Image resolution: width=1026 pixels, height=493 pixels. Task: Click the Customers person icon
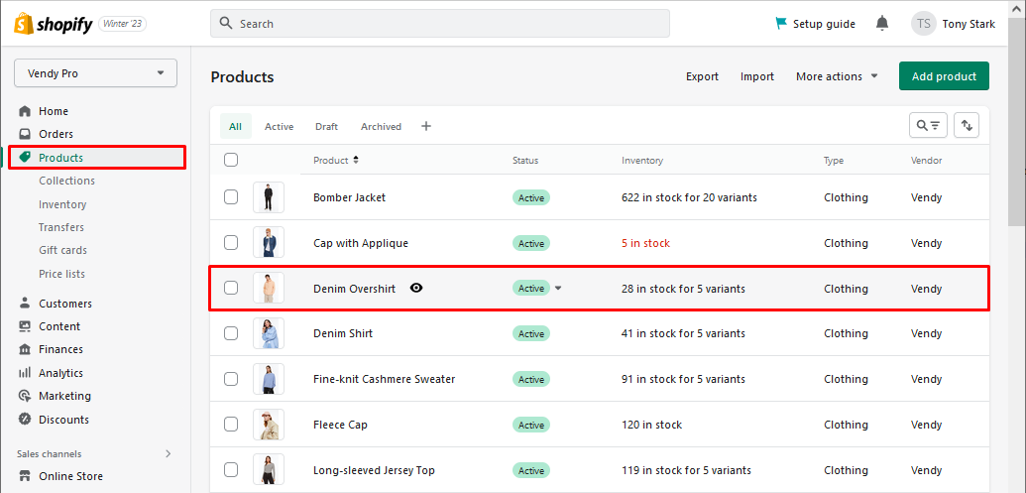tap(25, 304)
